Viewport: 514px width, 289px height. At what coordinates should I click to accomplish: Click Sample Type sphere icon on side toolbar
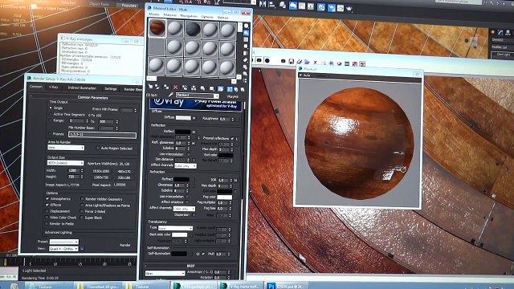(x=247, y=26)
